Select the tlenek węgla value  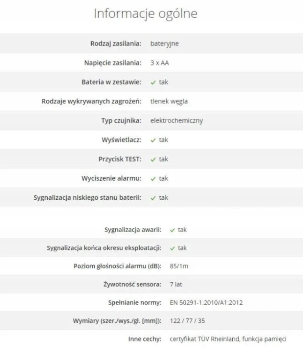coord(169,102)
